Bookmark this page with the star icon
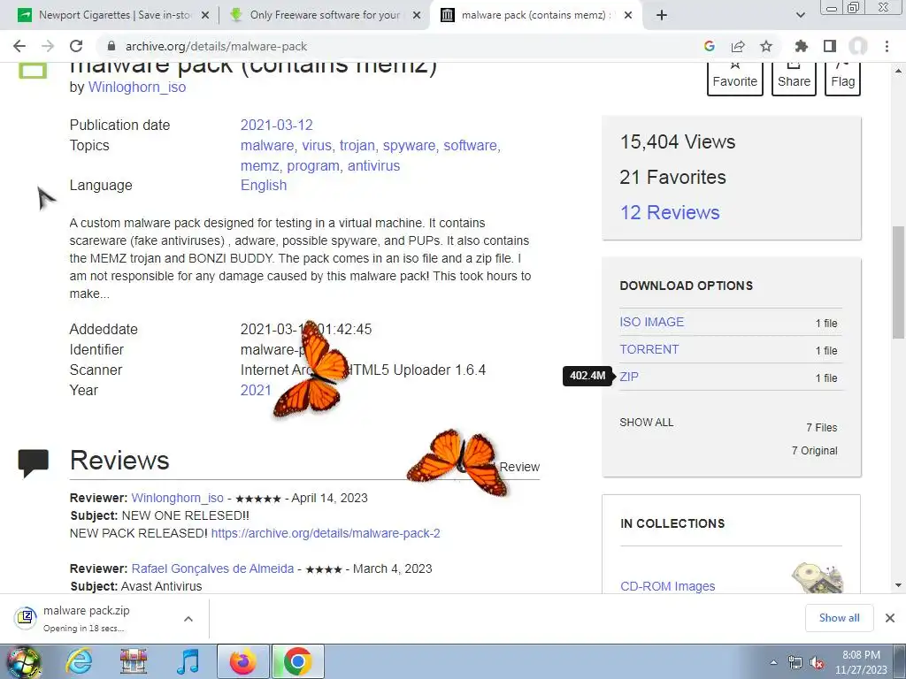 click(x=766, y=46)
